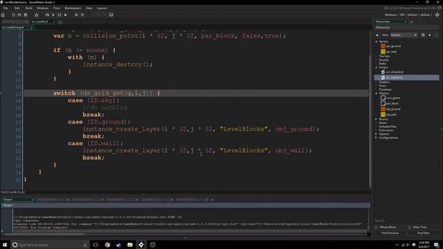Expand the Configurations folder

pos(377,138)
